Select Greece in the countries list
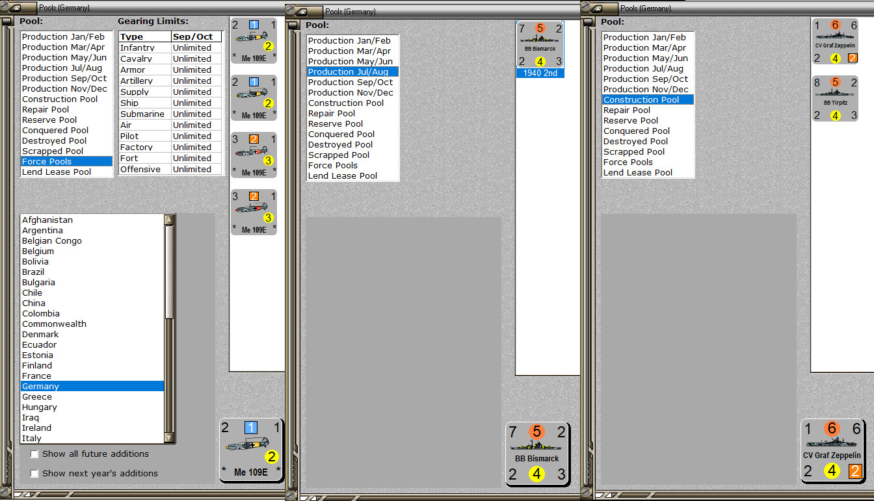The width and height of the screenshot is (874, 501). [92, 397]
